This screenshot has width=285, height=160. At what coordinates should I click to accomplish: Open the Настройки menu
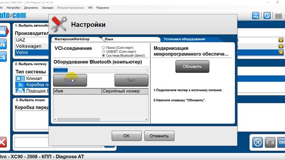pos(13,8)
